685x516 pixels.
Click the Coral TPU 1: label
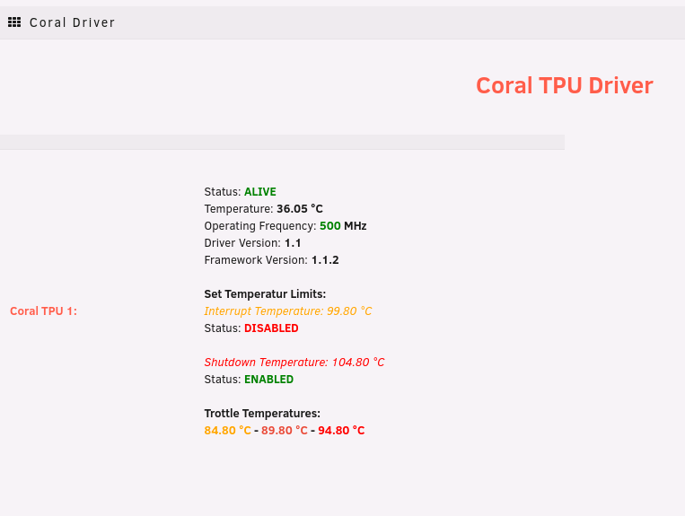coord(43,310)
